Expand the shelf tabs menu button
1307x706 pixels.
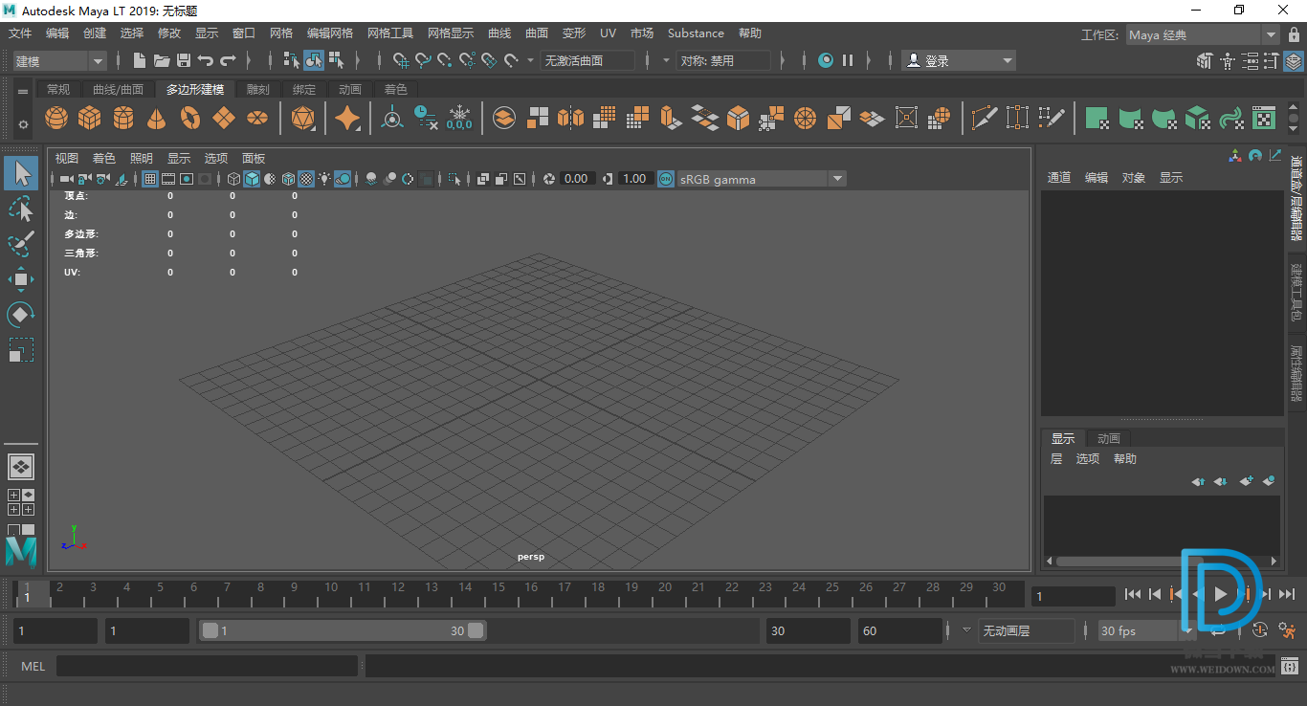23,92
